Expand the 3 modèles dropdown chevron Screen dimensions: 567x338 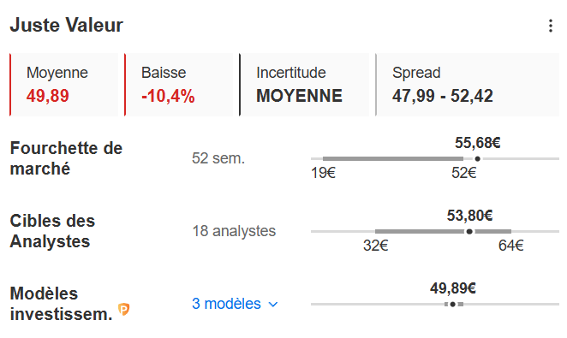point(273,305)
